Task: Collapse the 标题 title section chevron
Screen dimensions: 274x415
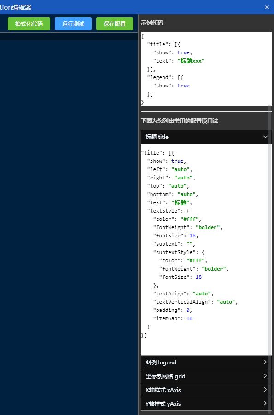Action: coord(265,137)
